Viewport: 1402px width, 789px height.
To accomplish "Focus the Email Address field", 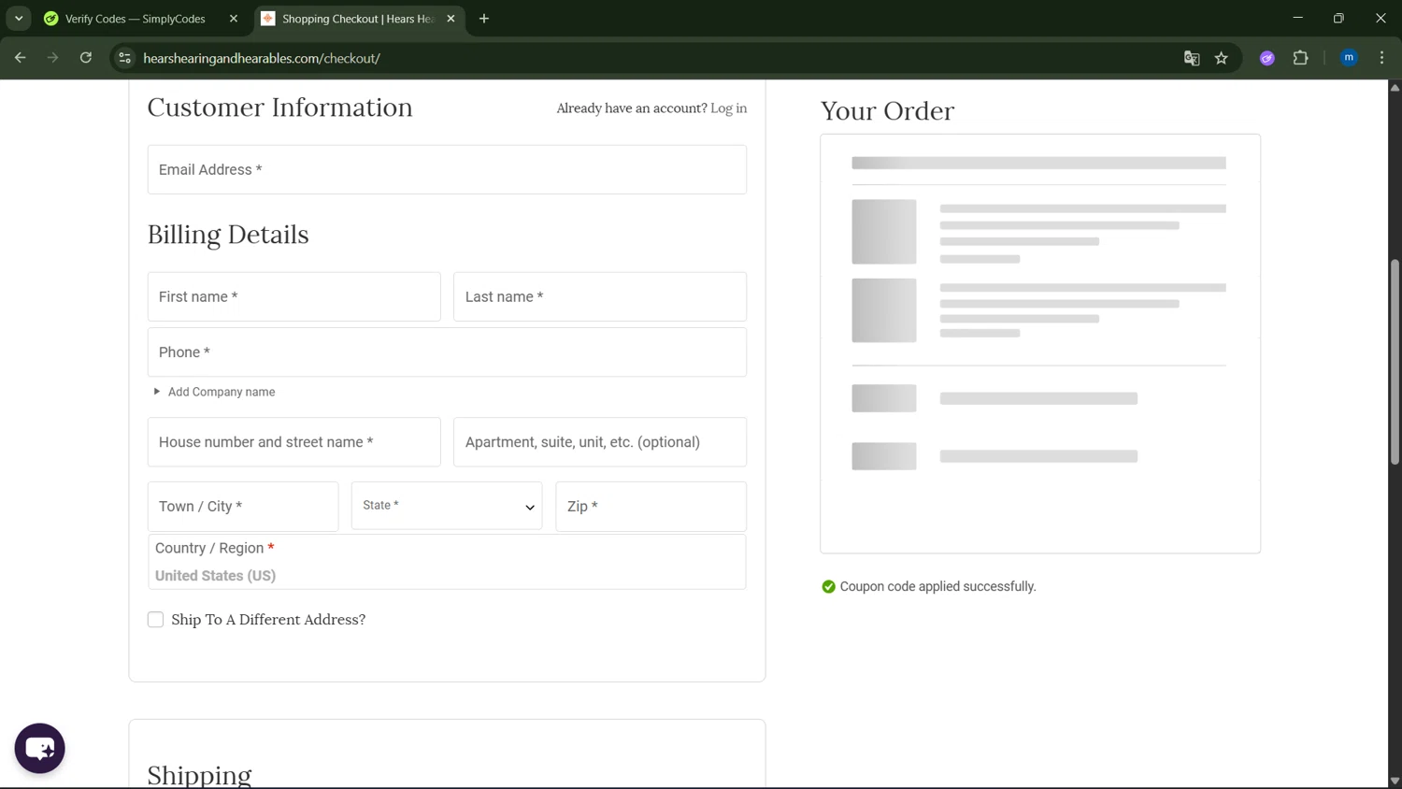I will click(x=447, y=169).
